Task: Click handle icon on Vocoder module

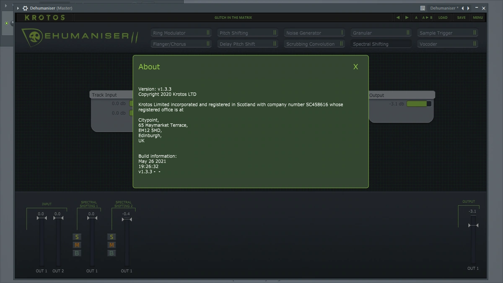Action: (x=474, y=44)
